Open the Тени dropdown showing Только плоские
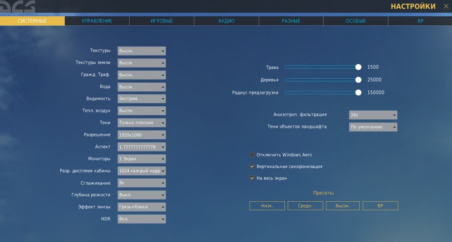 click(x=141, y=123)
